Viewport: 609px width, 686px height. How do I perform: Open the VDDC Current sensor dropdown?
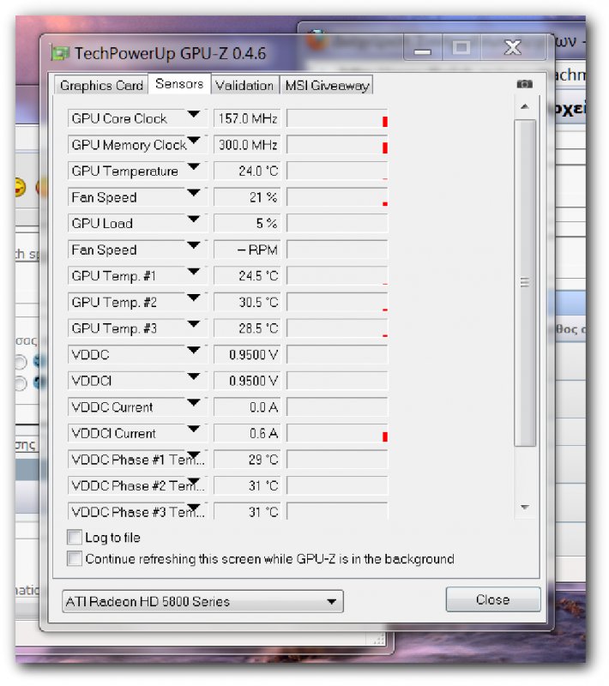click(x=193, y=403)
